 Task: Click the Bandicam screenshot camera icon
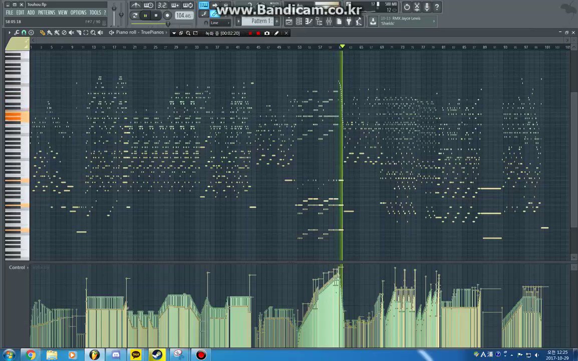[x=267, y=33]
